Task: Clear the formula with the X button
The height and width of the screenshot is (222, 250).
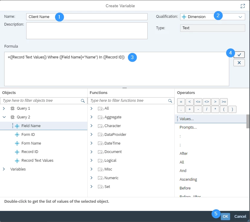Action: 239,63
